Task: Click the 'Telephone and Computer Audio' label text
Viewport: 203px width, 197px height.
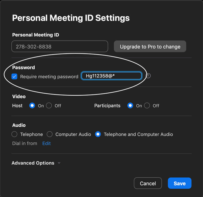Action: 138,134
